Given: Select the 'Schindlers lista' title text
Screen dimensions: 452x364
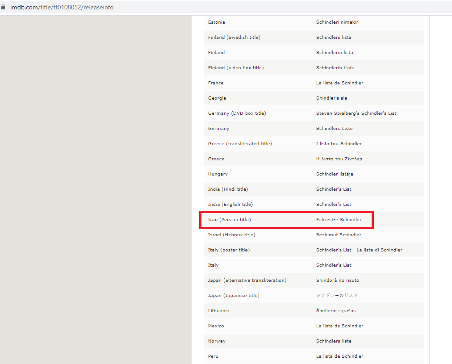Looking at the screenshot, I should pyautogui.click(x=334, y=38).
